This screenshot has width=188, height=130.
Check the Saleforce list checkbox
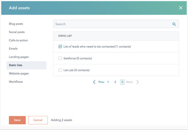pyautogui.click(x=60, y=58)
